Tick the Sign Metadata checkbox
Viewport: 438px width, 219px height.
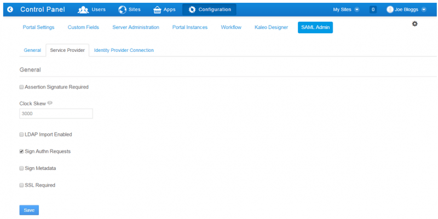21,168
